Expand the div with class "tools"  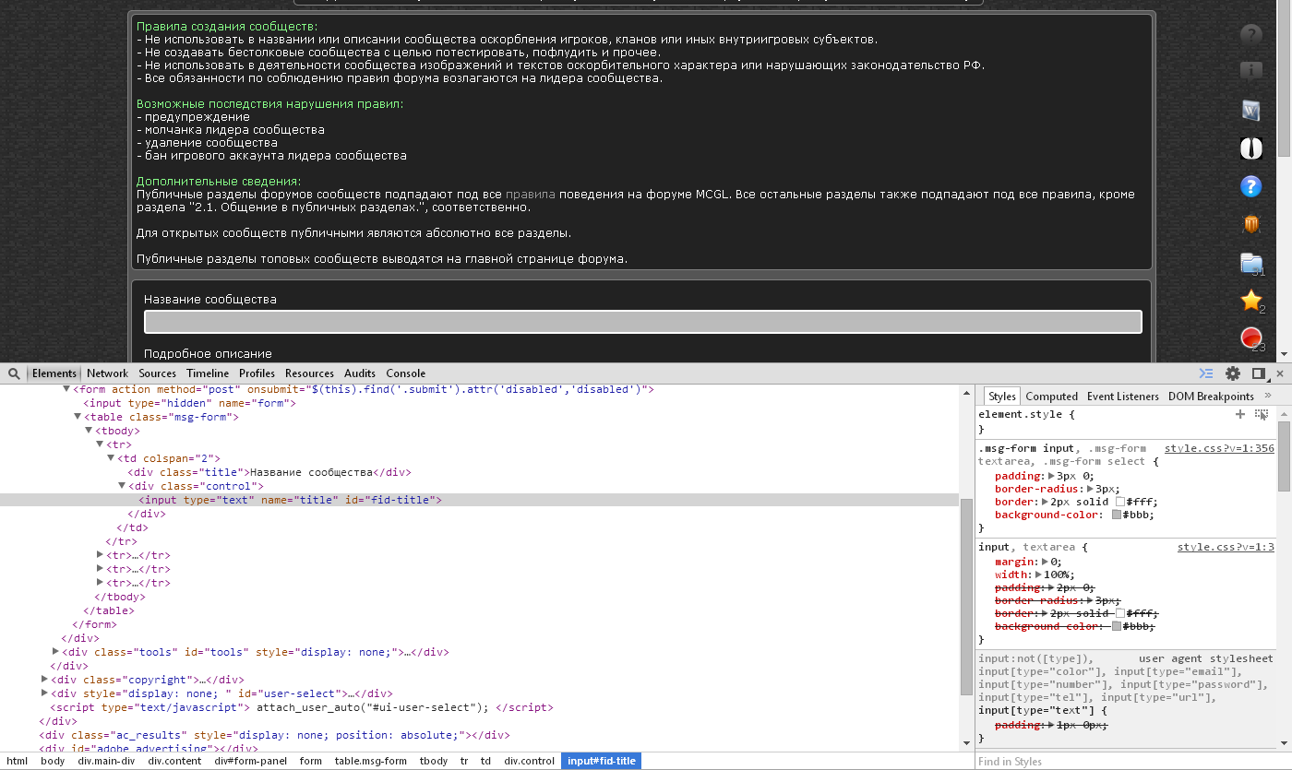(x=56, y=652)
